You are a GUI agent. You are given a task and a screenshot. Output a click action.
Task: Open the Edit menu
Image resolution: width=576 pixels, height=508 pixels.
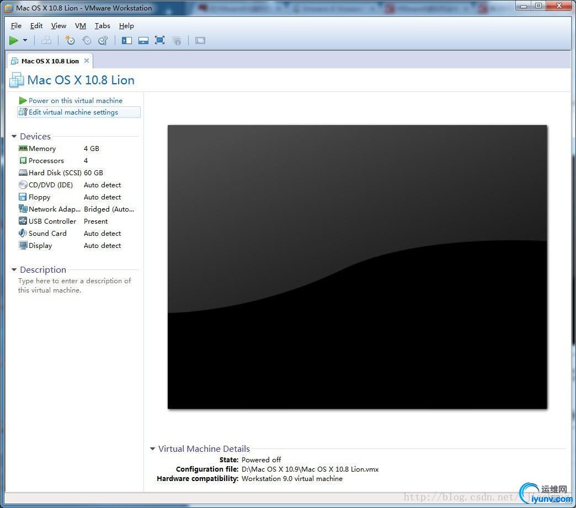point(36,26)
